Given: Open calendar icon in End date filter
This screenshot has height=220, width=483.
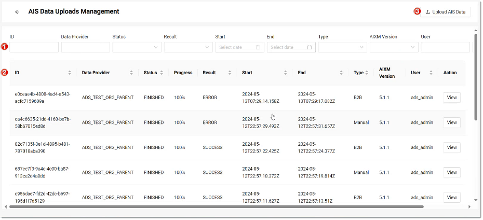Looking at the screenshot, I should click(310, 47).
